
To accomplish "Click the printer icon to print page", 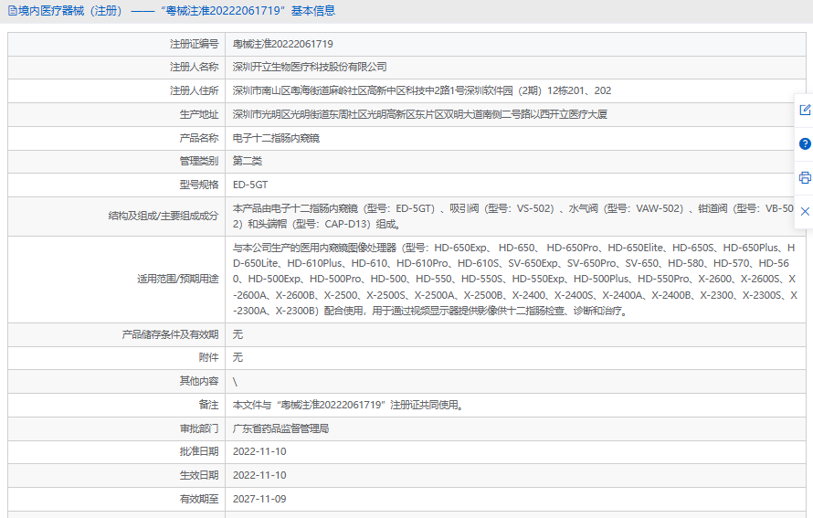I will click(805, 177).
